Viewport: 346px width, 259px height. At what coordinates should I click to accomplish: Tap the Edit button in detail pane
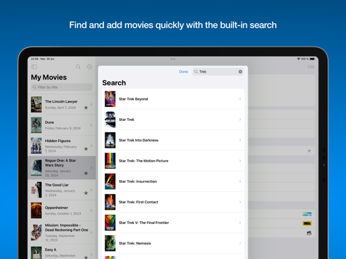[x=311, y=67]
